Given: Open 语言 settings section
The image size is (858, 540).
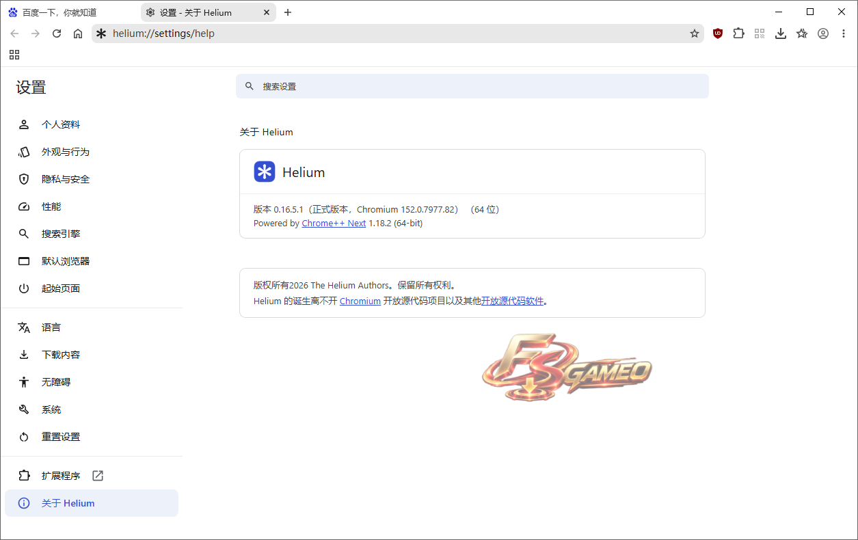Looking at the screenshot, I should click(x=92, y=327).
